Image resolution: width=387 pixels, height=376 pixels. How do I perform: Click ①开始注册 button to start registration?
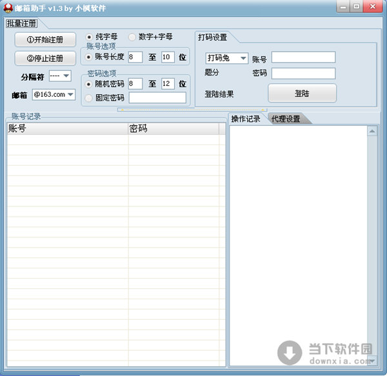pos(45,39)
